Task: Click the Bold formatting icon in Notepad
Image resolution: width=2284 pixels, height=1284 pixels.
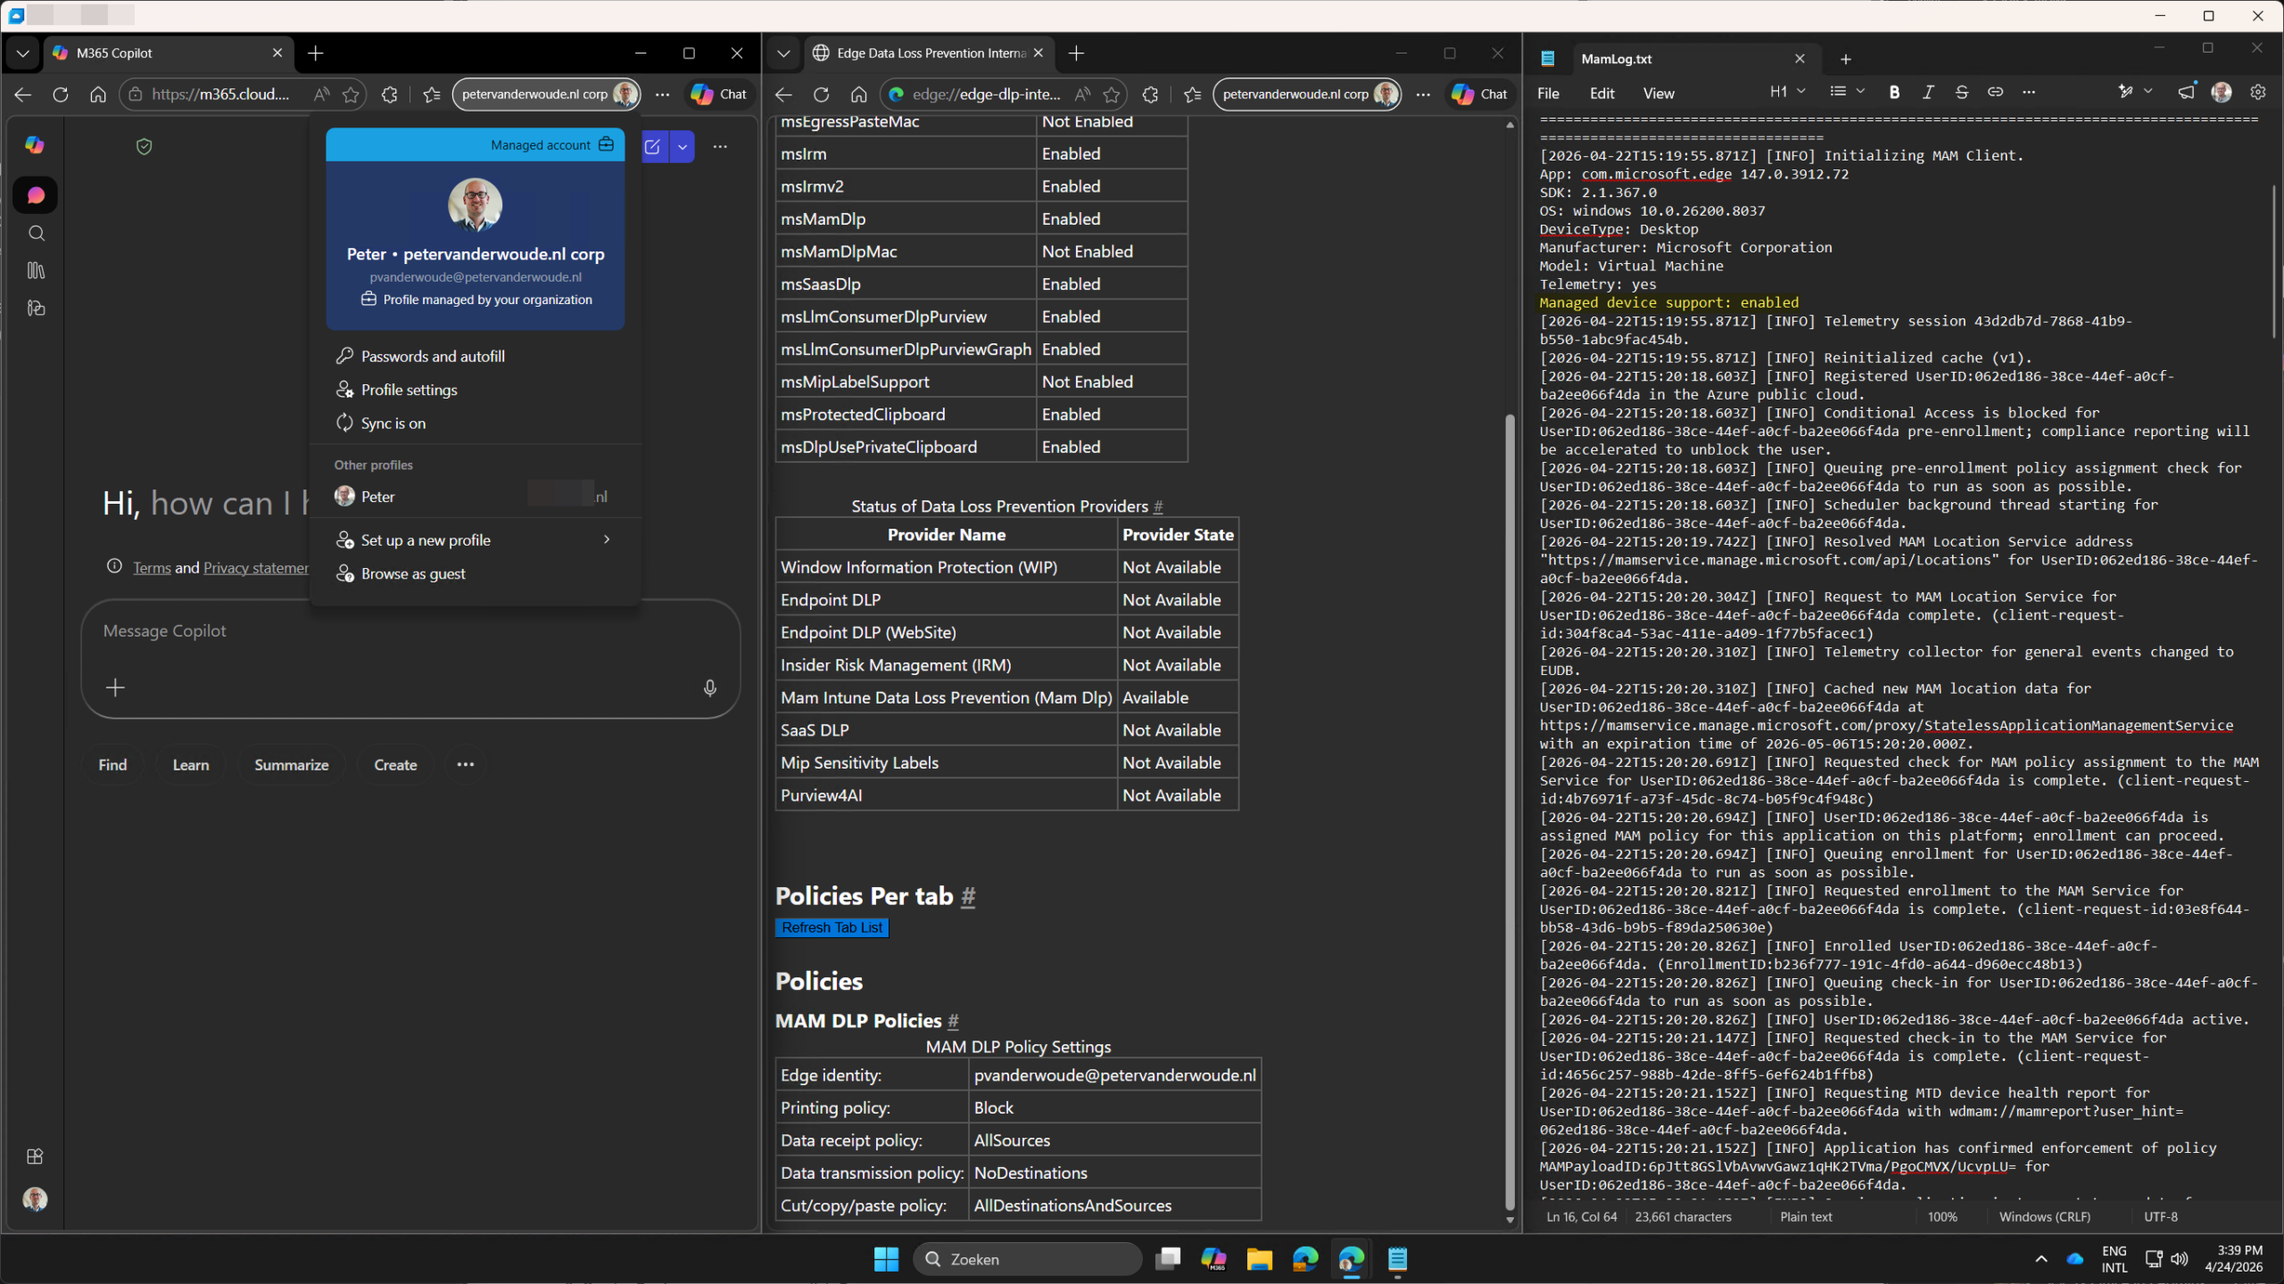Action: [1894, 92]
